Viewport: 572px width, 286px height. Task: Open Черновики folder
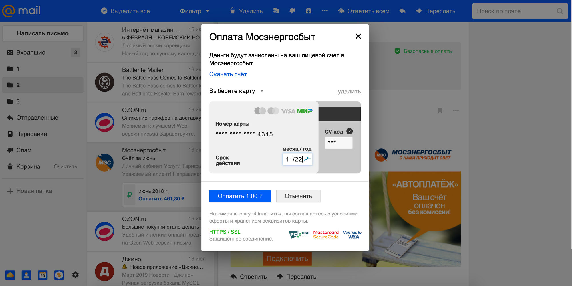[x=43, y=134]
